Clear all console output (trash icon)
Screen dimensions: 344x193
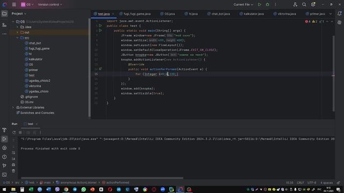point(13,171)
